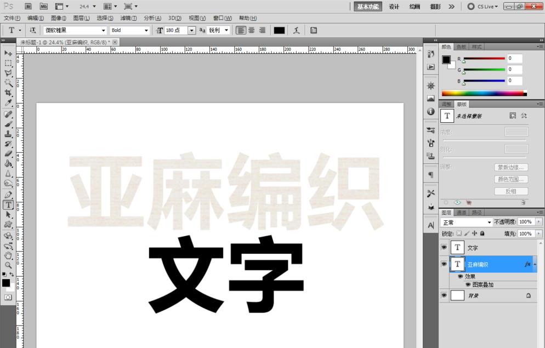Hide the 背景 layer

[444, 295]
